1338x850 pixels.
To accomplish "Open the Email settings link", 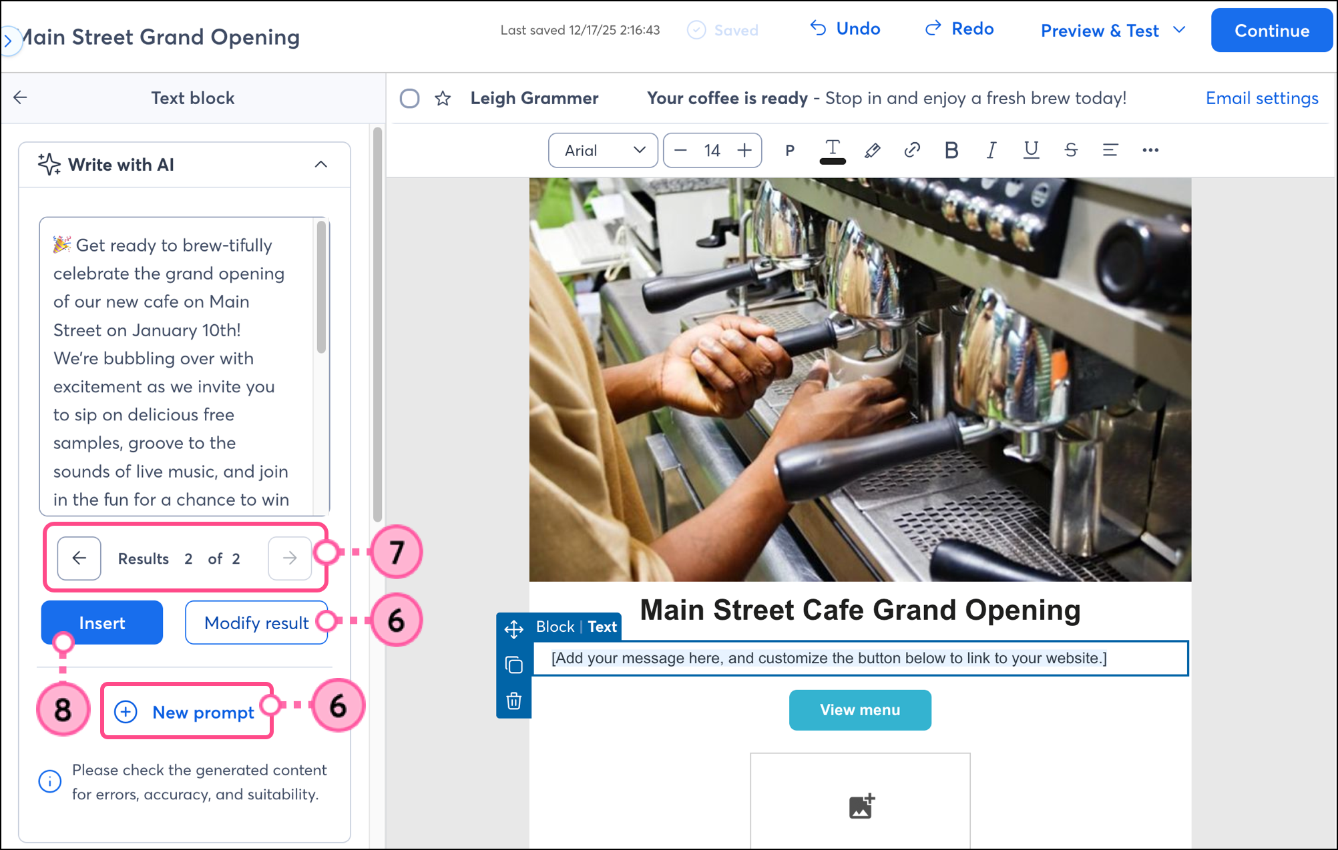I will (x=1262, y=98).
